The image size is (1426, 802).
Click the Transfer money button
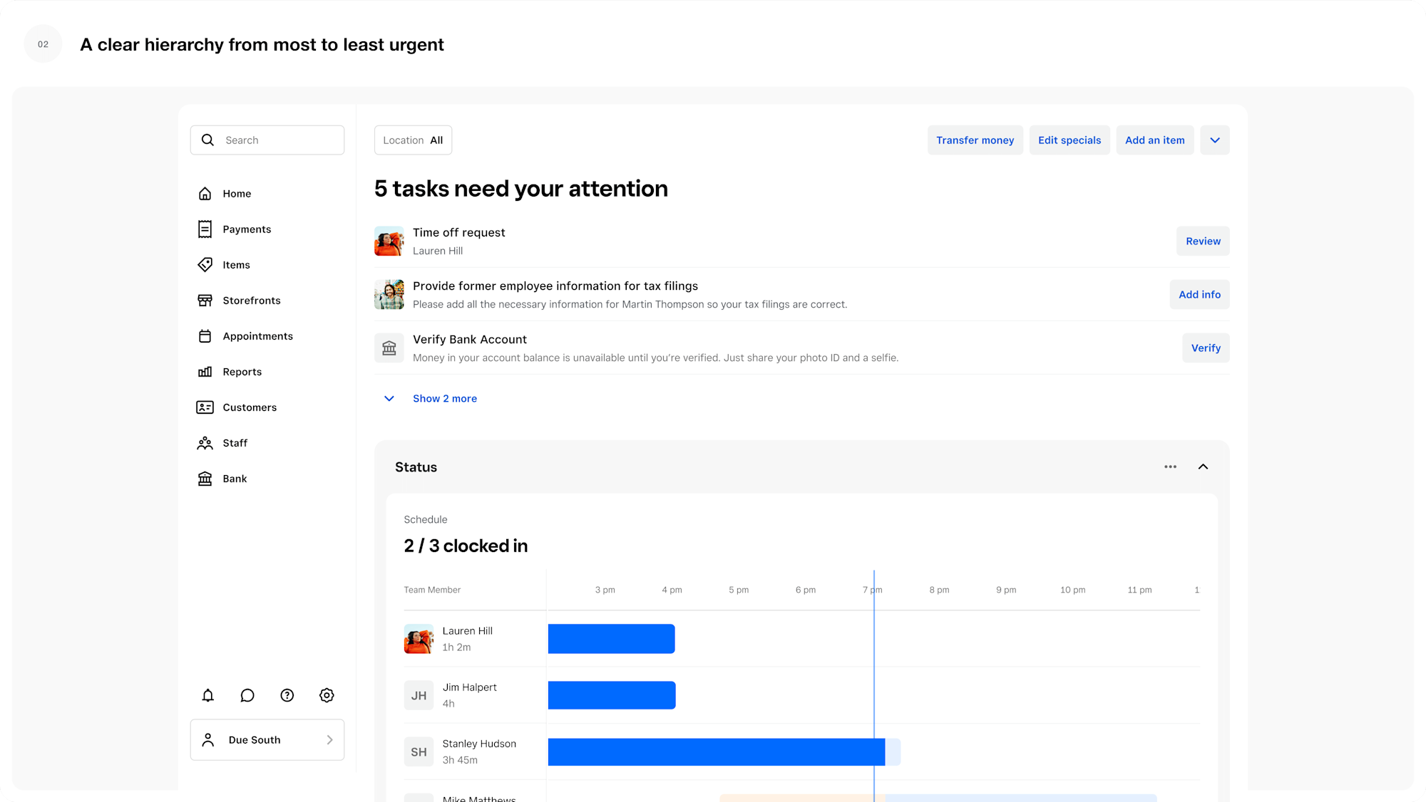[975, 140]
